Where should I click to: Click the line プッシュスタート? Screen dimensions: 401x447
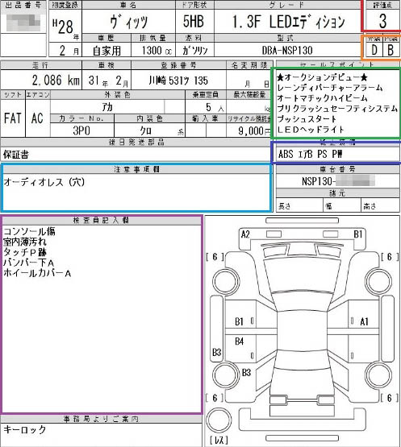pos(307,119)
